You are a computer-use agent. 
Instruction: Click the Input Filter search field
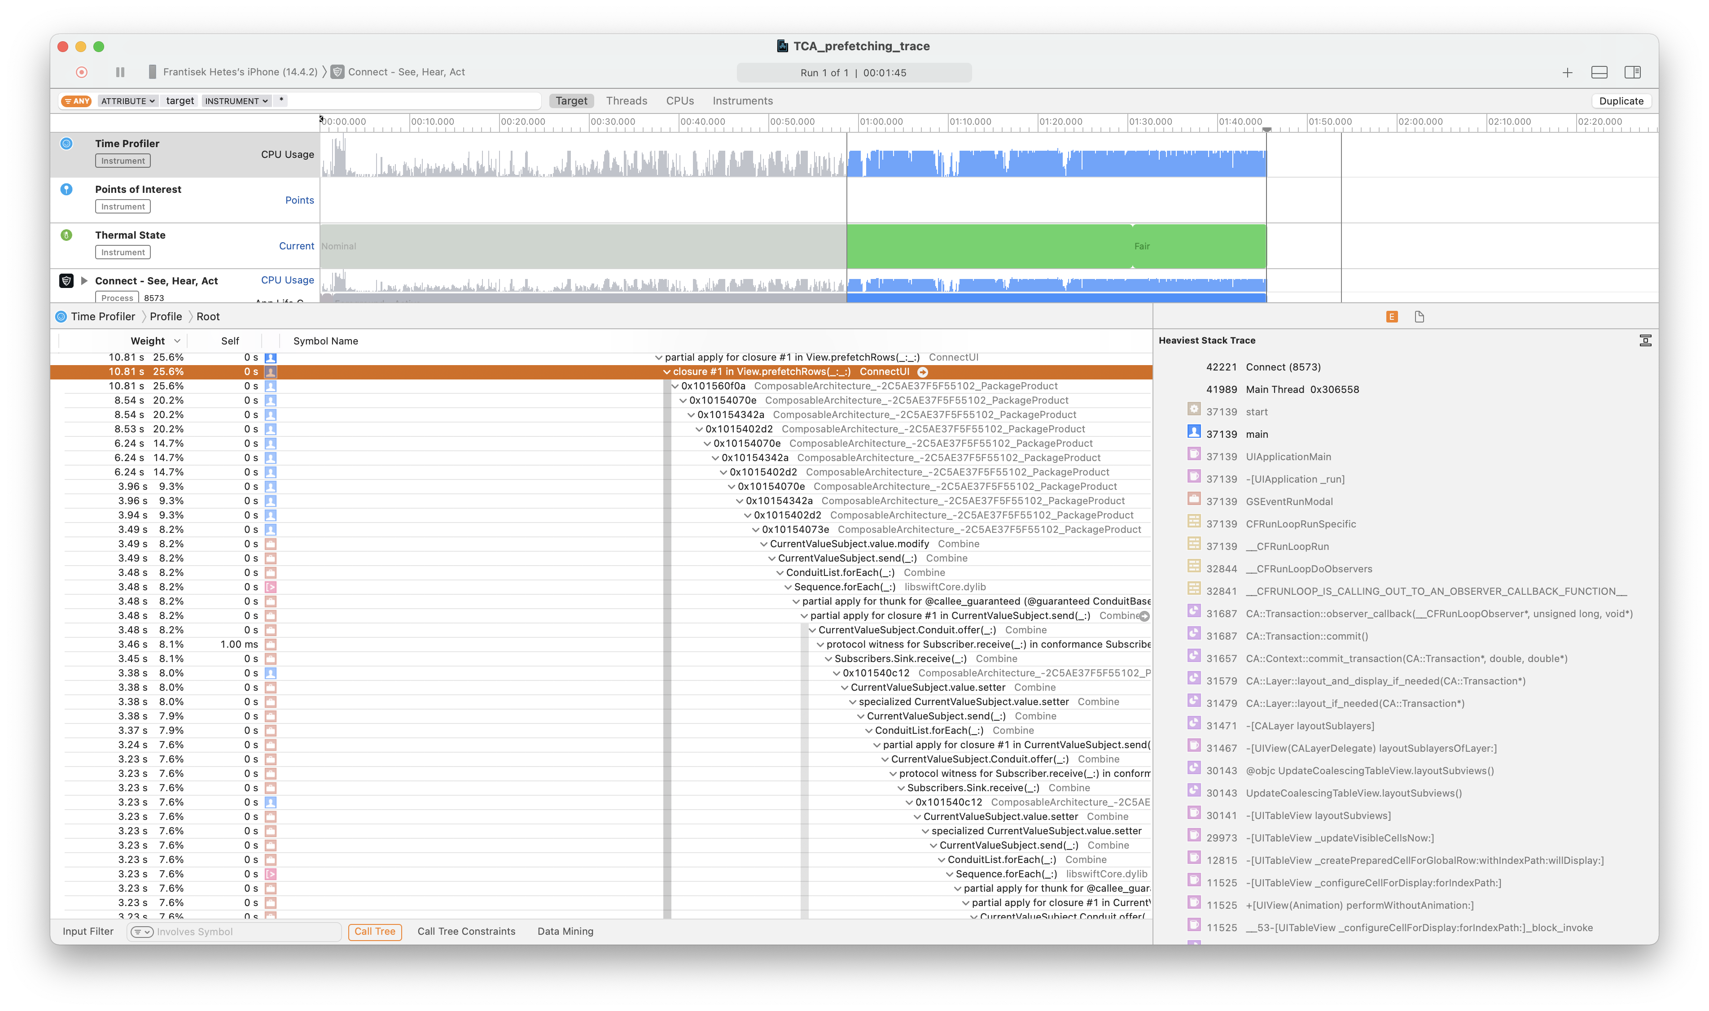click(x=234, y=931)
